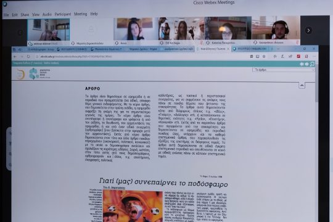
Task: Click the red extension icon in browser toolbar
Action: tap(298, 56)
